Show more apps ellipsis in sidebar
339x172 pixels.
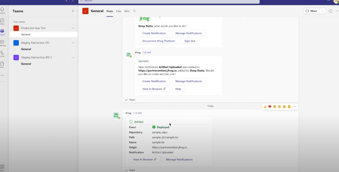pyautogui.click(x=2, y=76)
